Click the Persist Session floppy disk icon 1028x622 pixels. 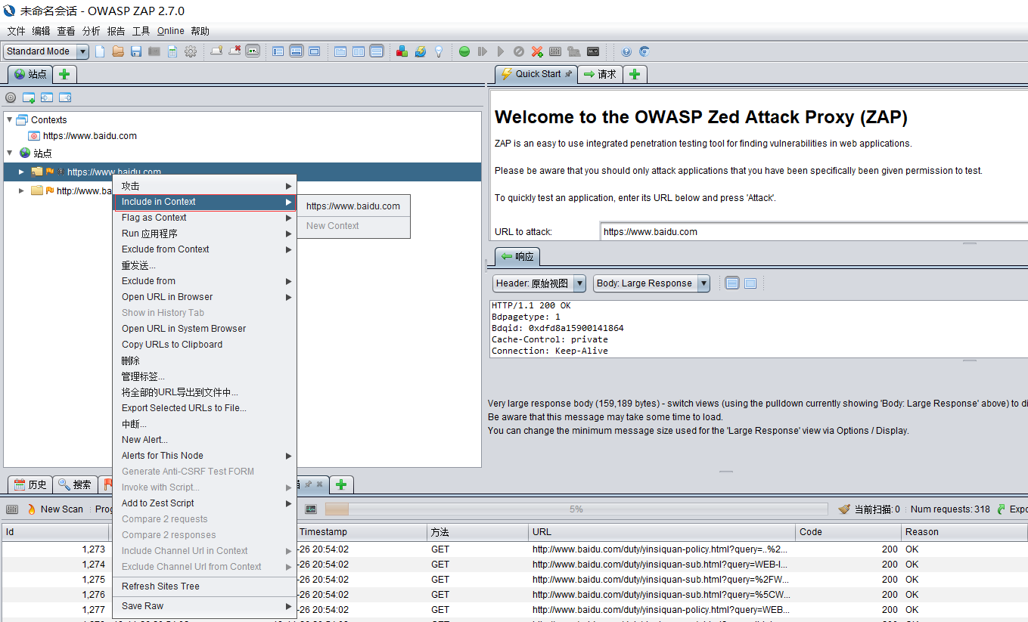(136, 51)
